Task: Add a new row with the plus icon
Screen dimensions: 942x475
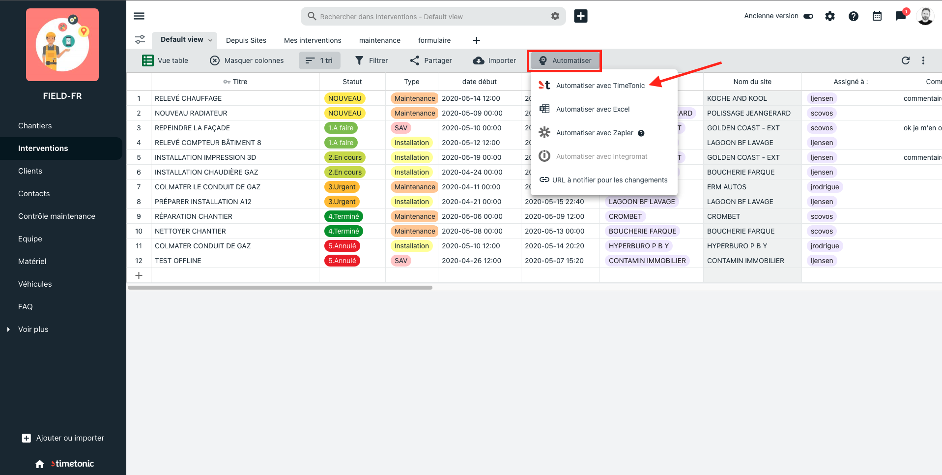Action: tap(139, 275)
